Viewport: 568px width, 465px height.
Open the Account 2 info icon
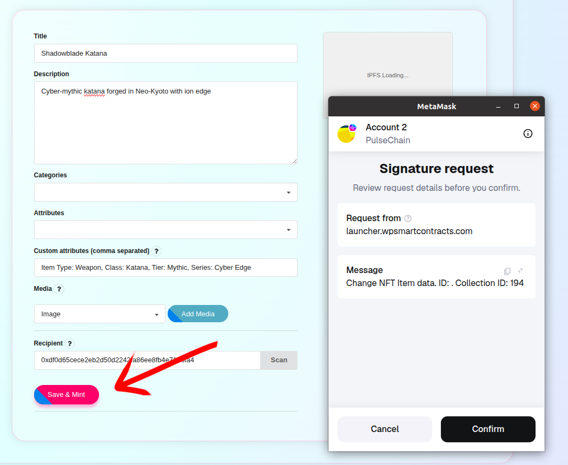527,134
